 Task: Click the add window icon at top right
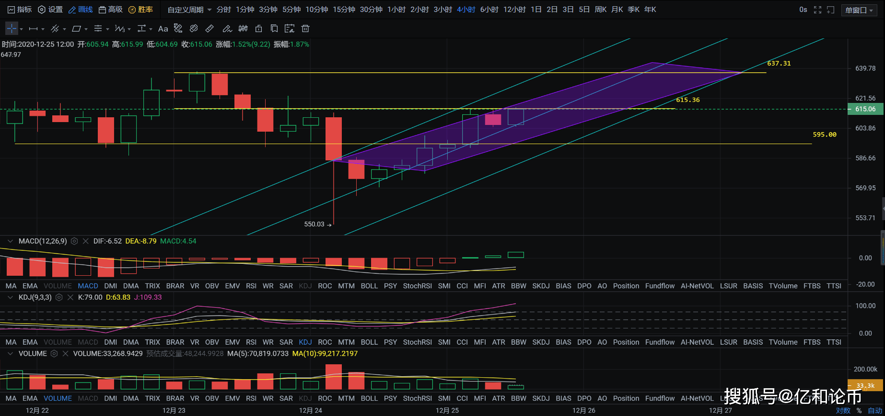pyautogui.click(x=831, y=10)
